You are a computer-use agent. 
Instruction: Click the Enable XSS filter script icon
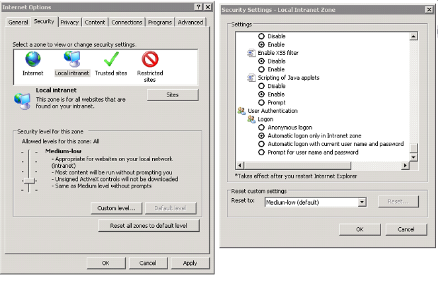[251, 53]
